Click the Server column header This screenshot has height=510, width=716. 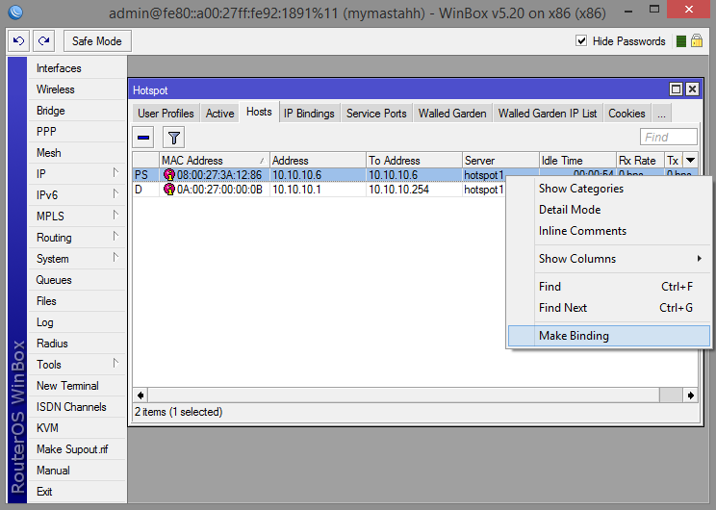[500, 161]
